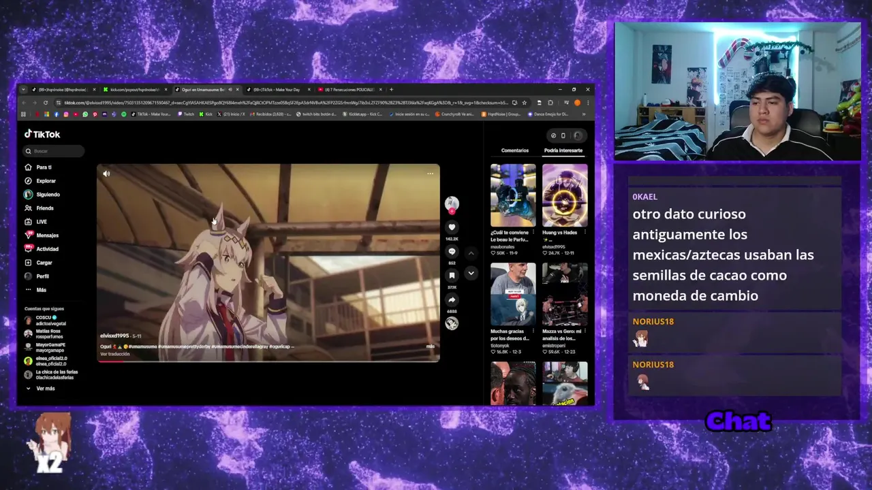Switch to Podría interesarte tab
Image resolution: width=872 pixels, height=490 pixels.
point(563,150)
